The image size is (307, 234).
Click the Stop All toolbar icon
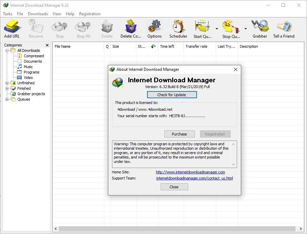[83, 26]
